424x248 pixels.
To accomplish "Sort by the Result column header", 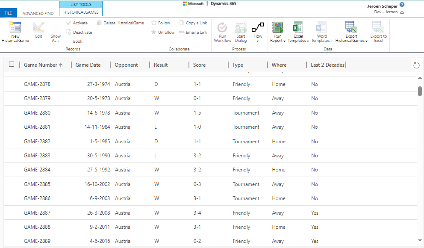I will [161, 65].
